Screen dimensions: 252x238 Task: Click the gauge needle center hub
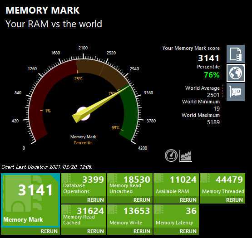[83, 114]
